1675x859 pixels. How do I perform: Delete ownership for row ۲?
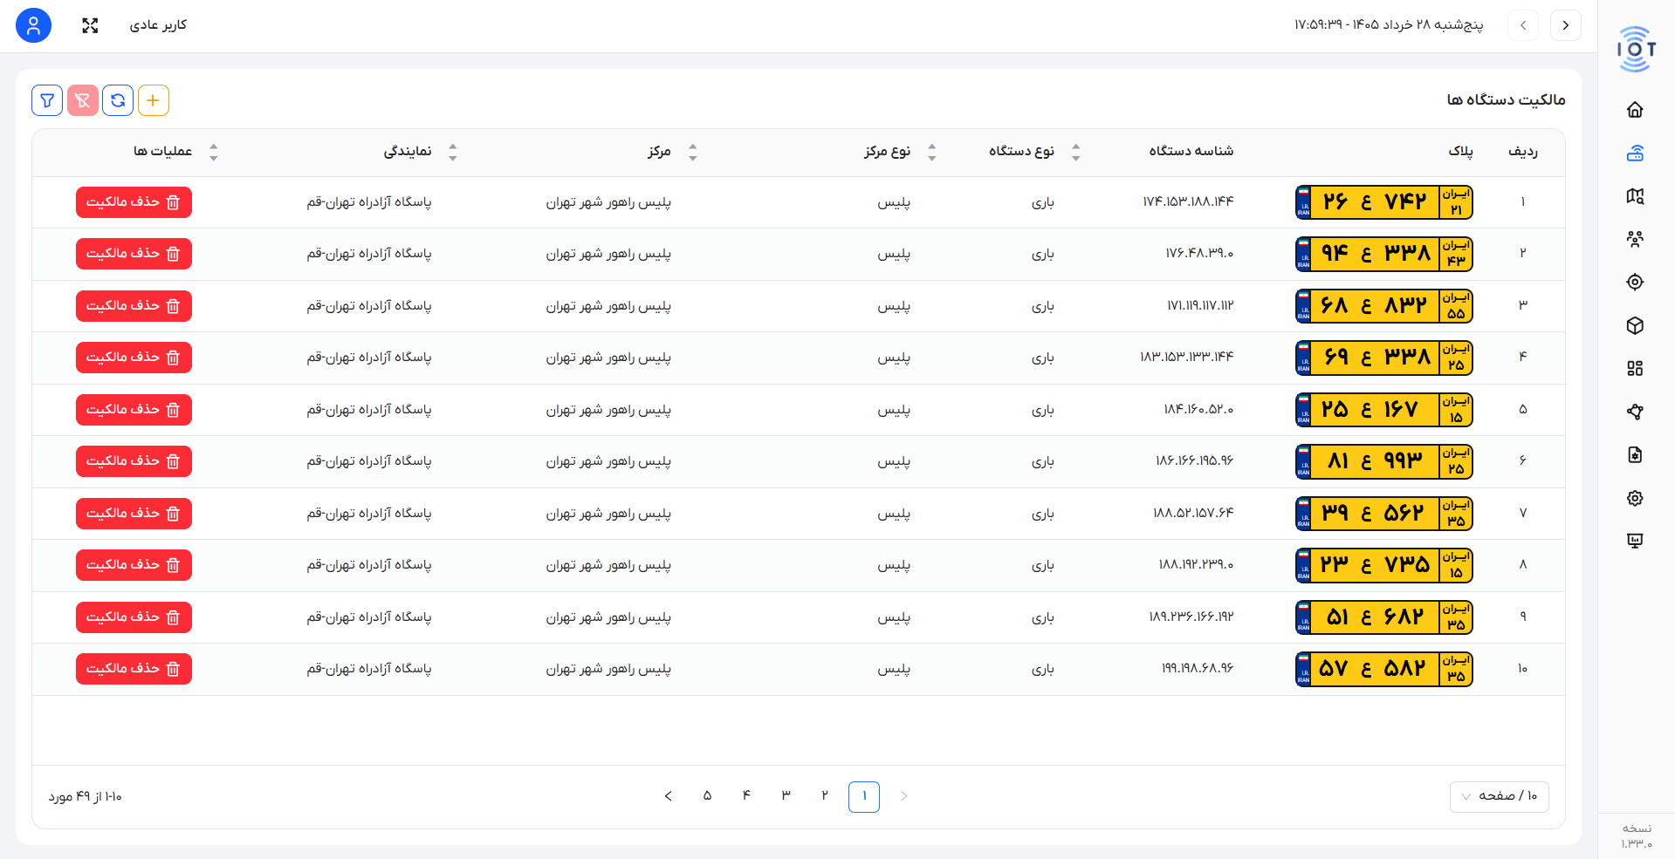[x=134, y=254]
